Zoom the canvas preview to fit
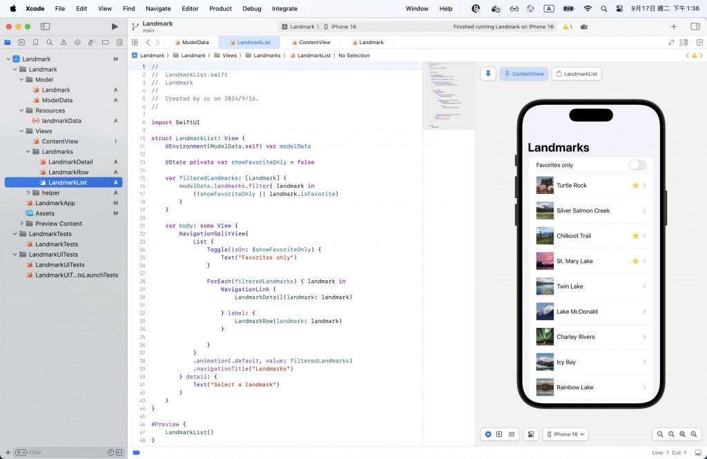 point(682,434)
